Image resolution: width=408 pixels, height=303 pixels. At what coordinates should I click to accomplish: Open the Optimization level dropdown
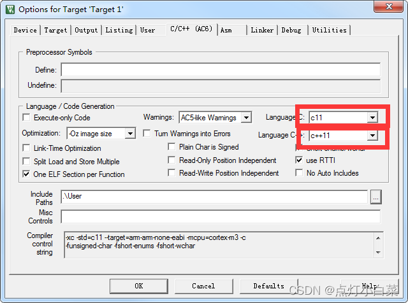click(x=101, y=134)
